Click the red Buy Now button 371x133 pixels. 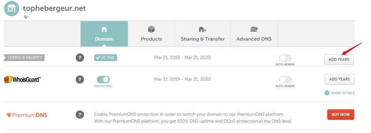coord(341,115)
